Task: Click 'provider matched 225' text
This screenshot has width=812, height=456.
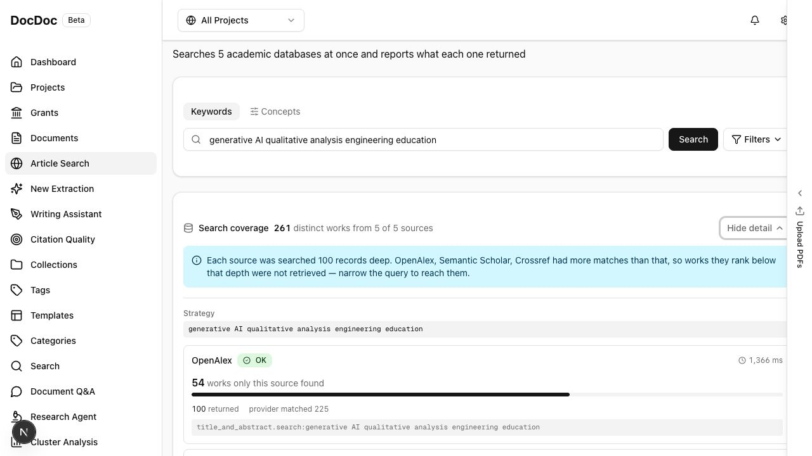Action: (x=289, y=409)
